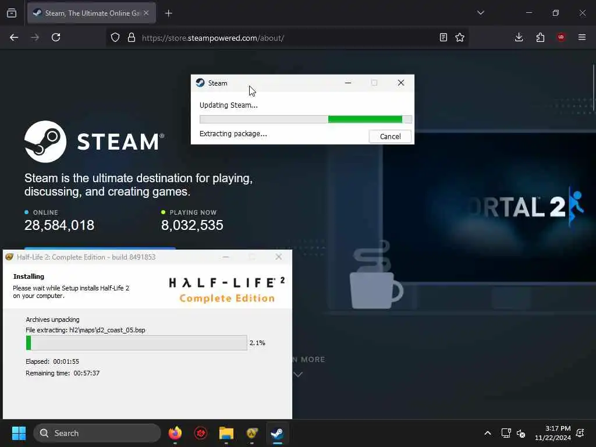Click the Half-Life 2 Complete Edition logo

click(227, 290)
